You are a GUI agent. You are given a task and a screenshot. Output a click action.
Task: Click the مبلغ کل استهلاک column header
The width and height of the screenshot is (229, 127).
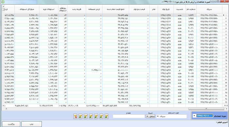click(x=27, y=9)
